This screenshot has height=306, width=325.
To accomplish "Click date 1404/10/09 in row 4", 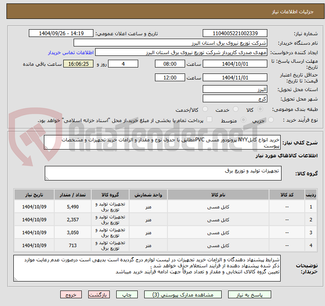I will coord(34,245).
